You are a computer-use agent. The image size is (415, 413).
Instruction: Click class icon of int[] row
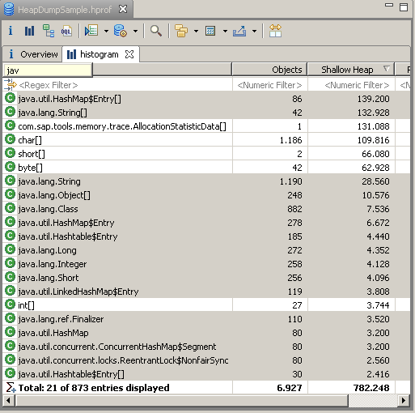11,304
